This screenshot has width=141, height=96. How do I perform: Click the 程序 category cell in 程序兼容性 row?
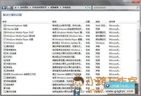click(x=98, y=50)
